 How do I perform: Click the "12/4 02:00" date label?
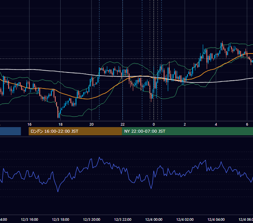185,219
